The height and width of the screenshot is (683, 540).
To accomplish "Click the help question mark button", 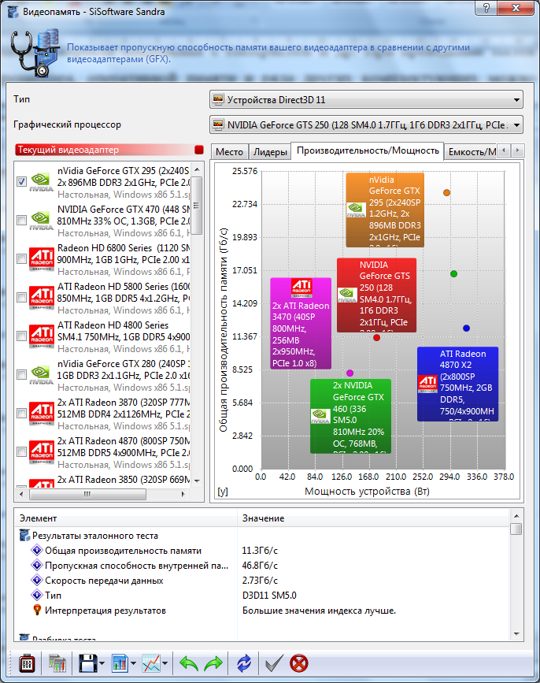I will tap(486, 7).
